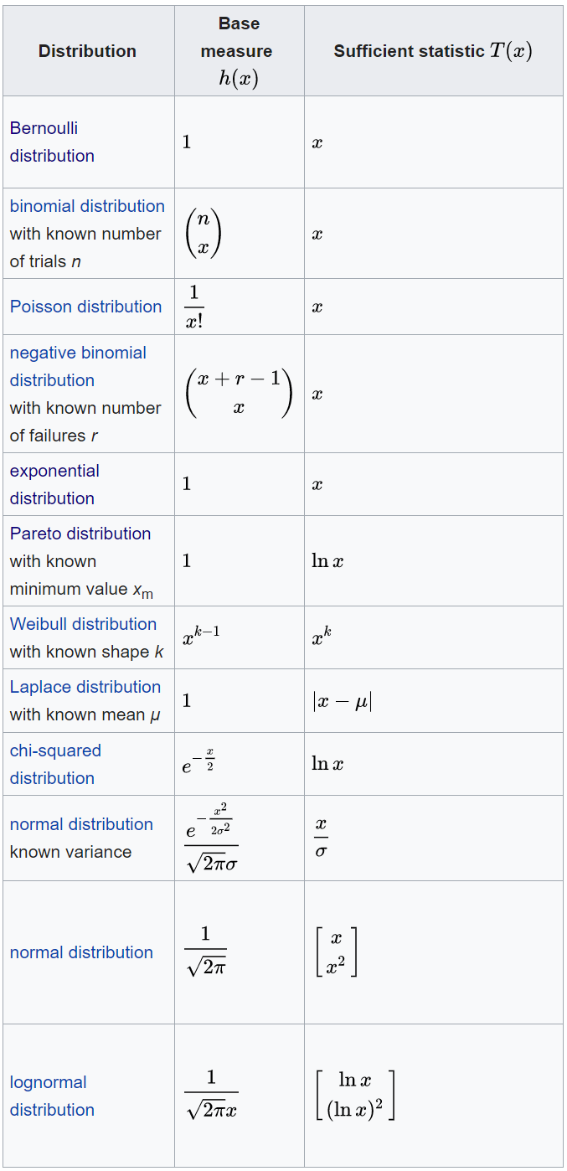This screenshot has height=1171, width=567.
Task: Open the Poisson distribution article link
Action: tap(85, 307)
